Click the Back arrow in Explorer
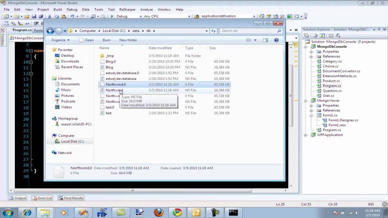This screenshot has width=388, height=218. (50, 31)
